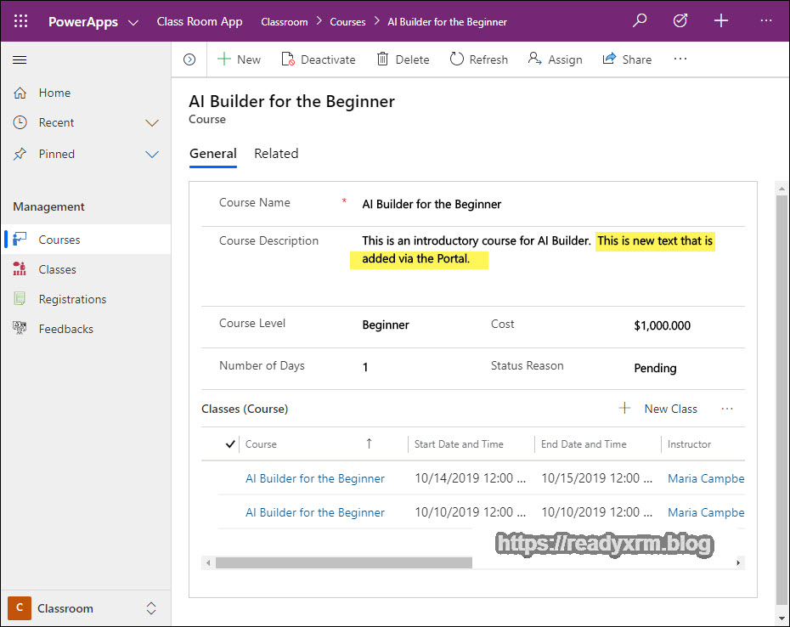This screenshot has width=790, height=627.
Task: Select Registrations in the sidebar
Action: [x=72, y=299]
